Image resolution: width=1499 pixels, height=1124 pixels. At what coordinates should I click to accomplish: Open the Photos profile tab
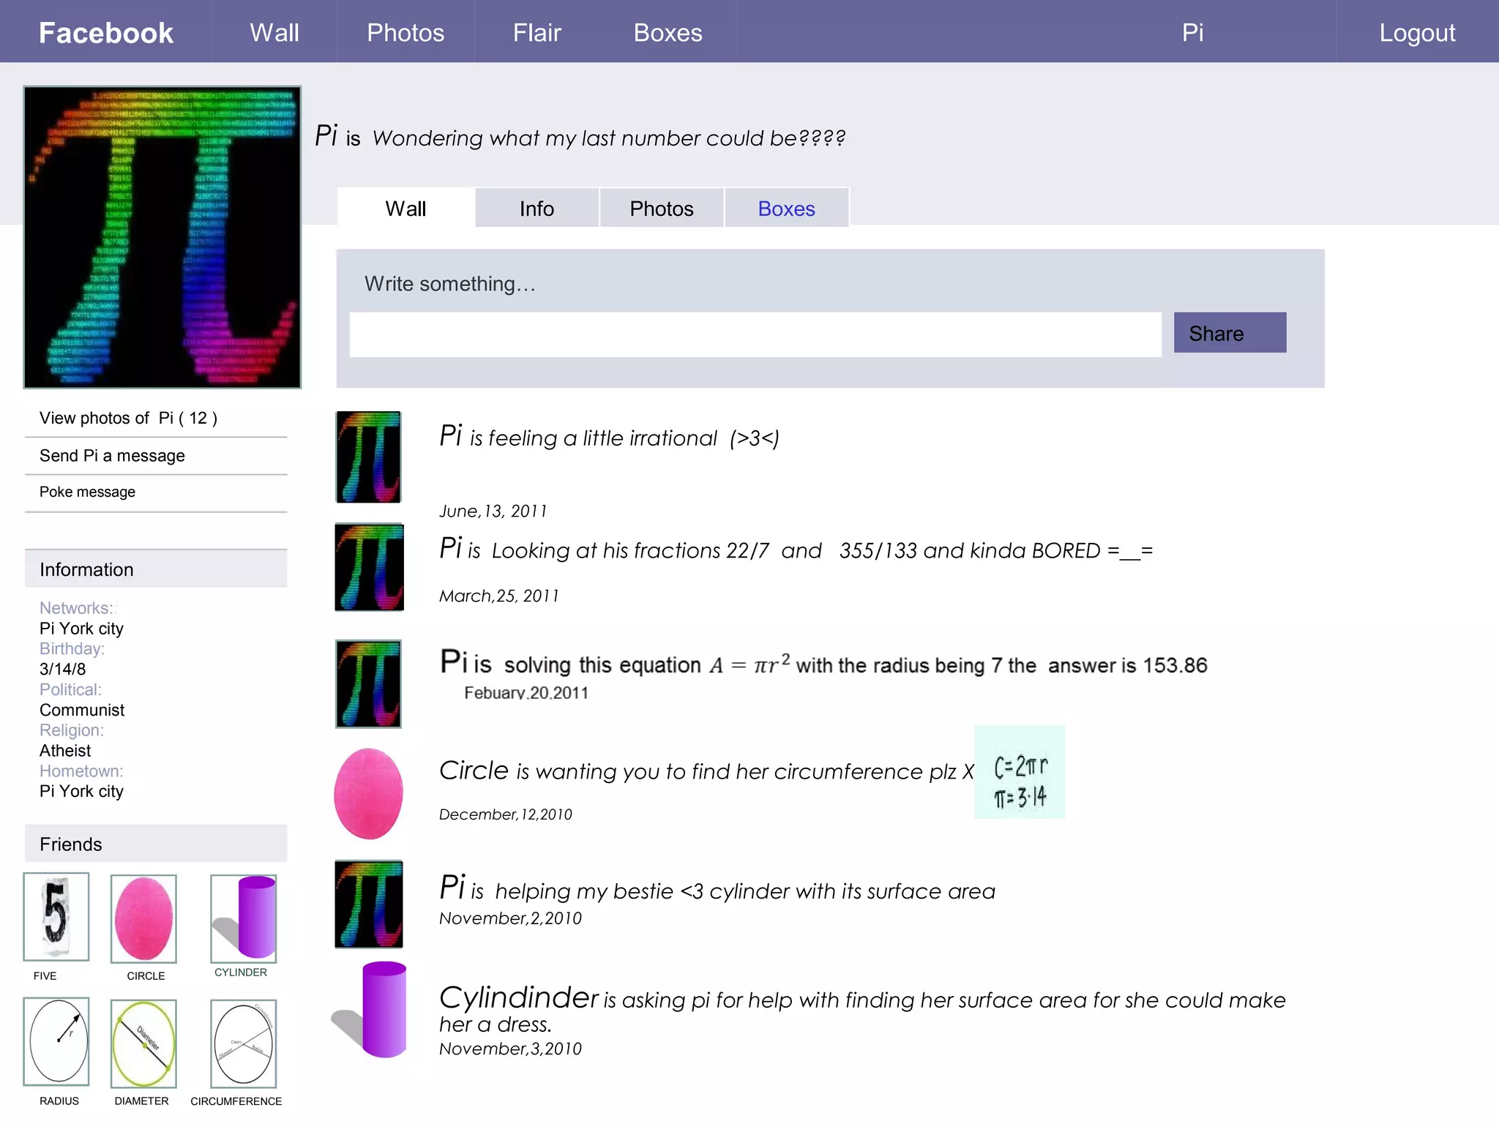tap(662, 209)
